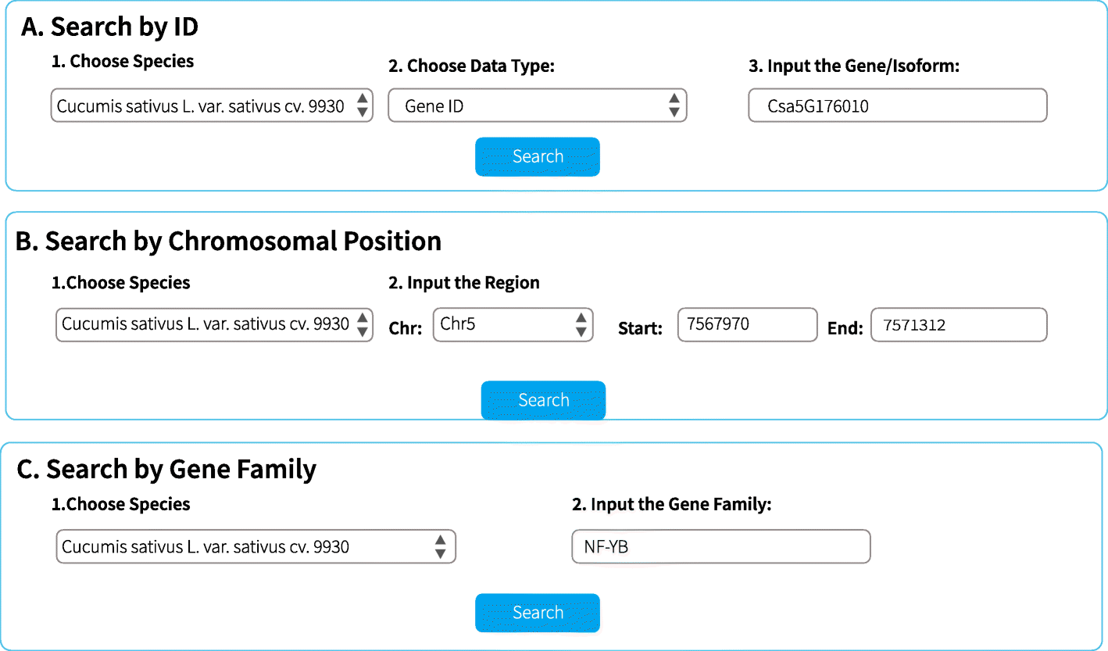The width and height of the screenshot is (1108, 651).
Task: Click the Start field containing 7567970
Action: tap(746, 324)
